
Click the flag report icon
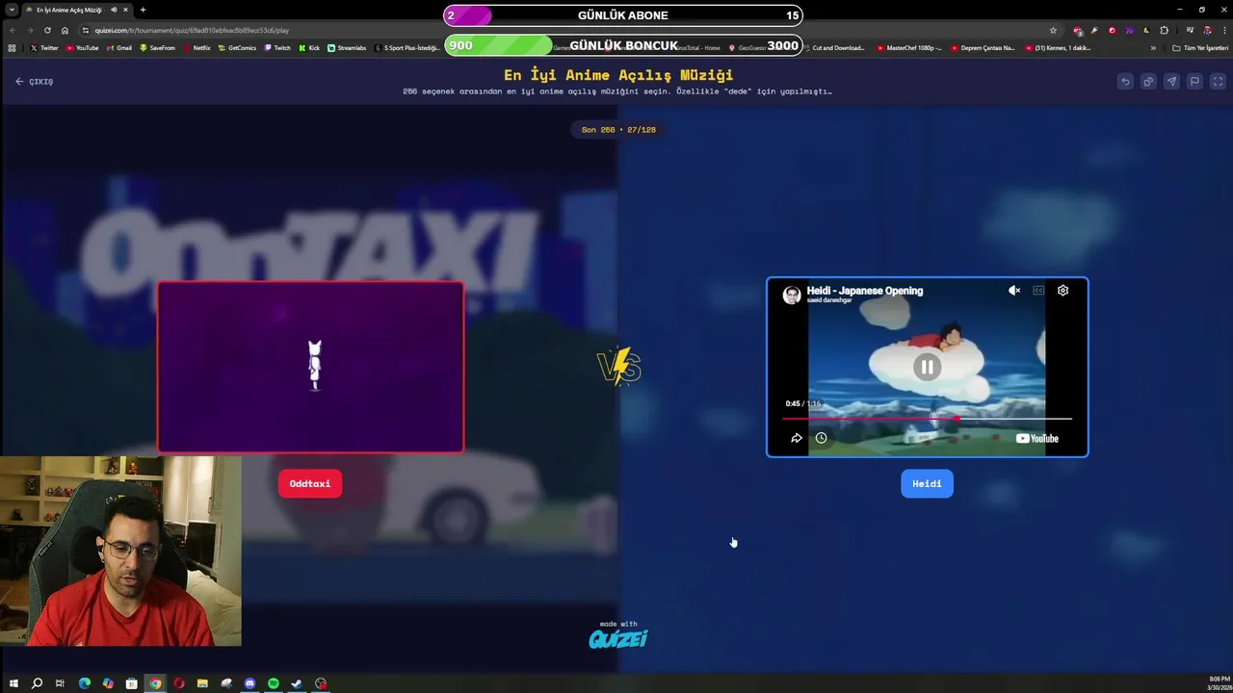1194,82
